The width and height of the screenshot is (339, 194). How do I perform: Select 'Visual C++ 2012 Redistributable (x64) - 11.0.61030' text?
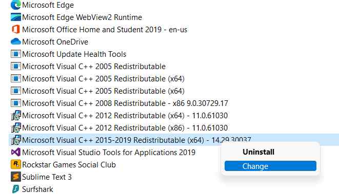(x=125, y=116)
